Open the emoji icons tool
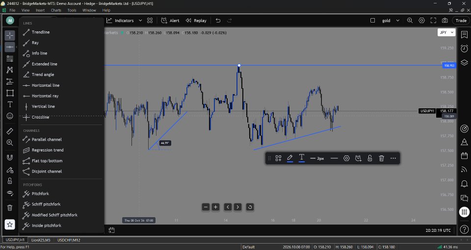Image resolution: width=471 pixels, height=250 pixels. click(x=10, y=116)
